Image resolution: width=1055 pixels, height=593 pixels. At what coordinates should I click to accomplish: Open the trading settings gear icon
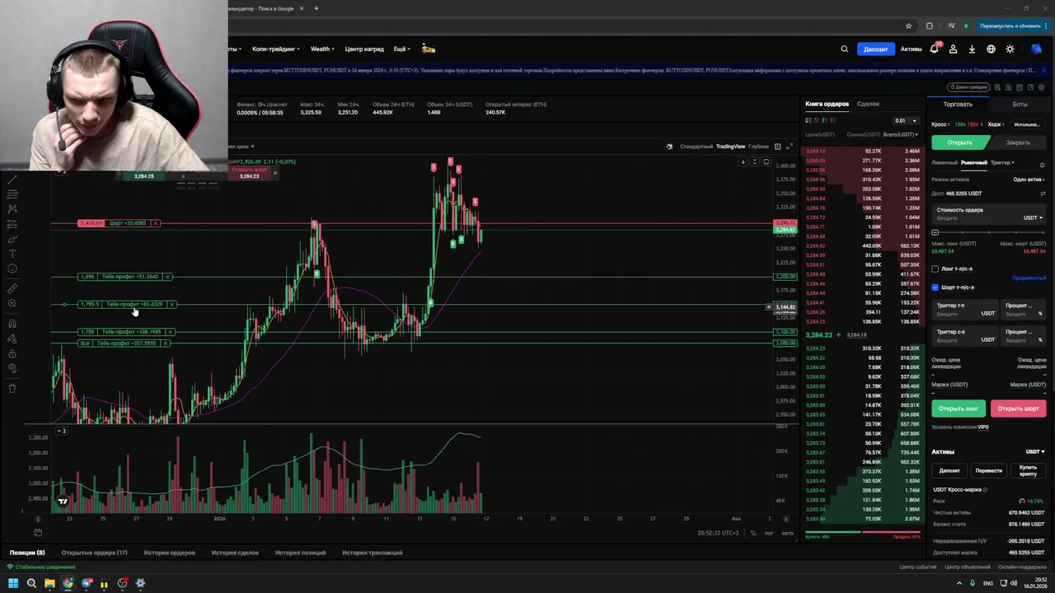(x=1043, y=86)
